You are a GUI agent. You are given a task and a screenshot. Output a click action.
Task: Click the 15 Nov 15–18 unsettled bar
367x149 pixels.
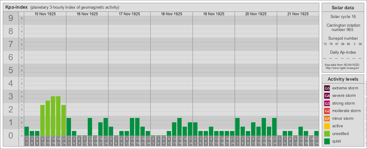[x=53, y=116]
